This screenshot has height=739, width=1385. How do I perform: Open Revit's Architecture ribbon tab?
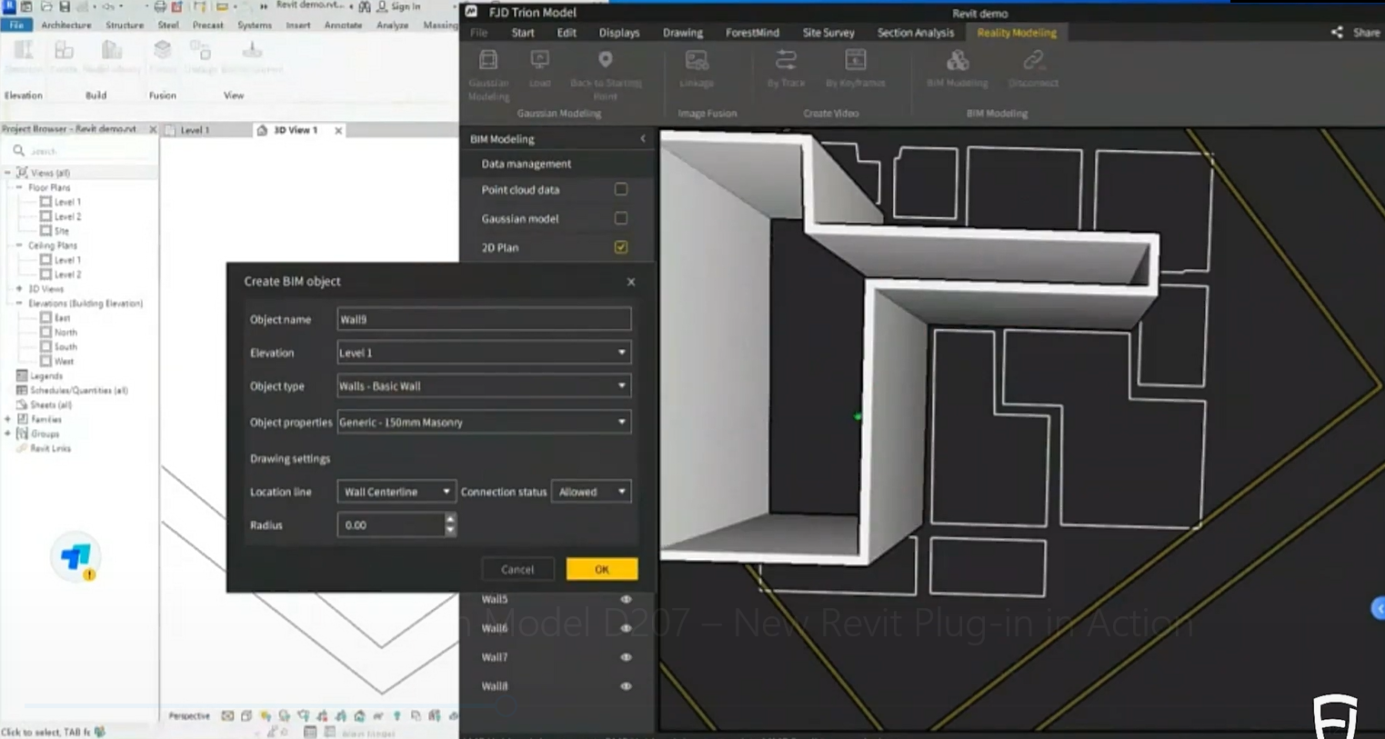point(66,25)
